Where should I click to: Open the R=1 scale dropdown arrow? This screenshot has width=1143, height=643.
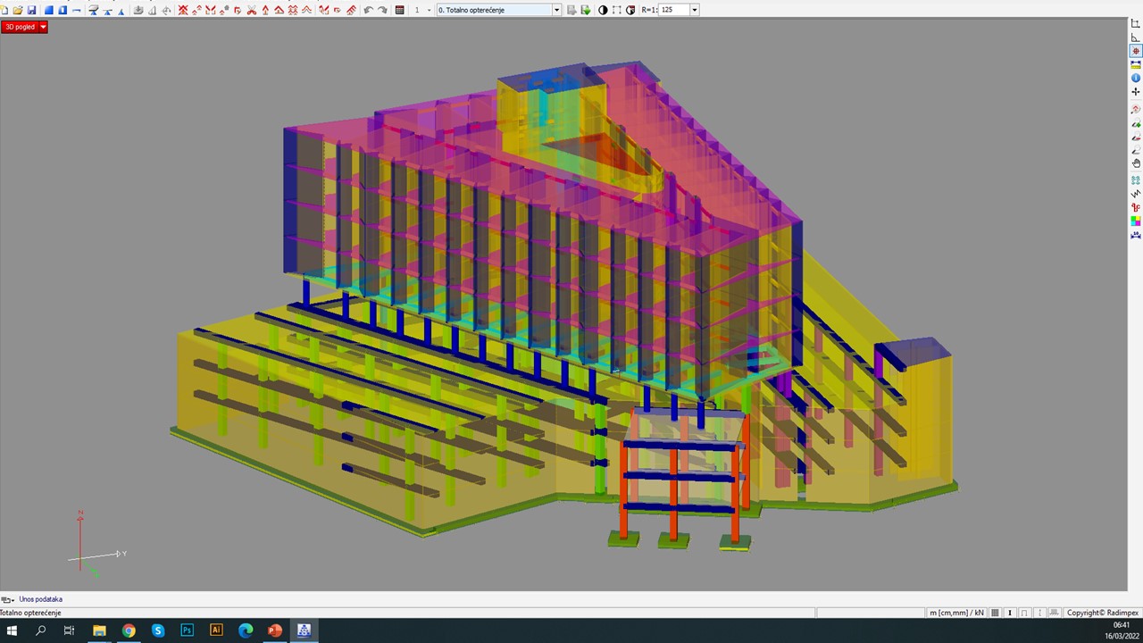[x=694, y=10]
